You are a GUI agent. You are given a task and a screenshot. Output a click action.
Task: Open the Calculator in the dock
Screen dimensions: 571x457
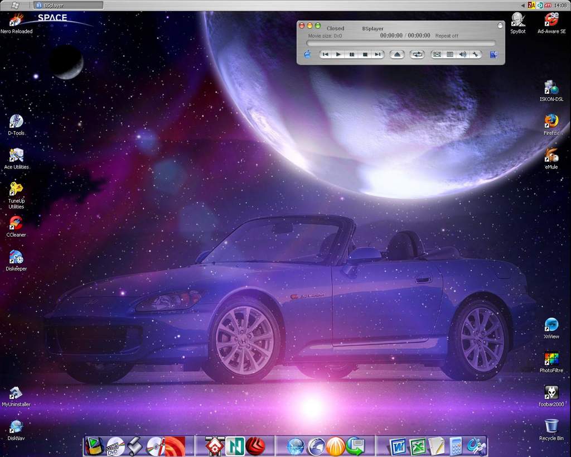[x=456, y=446]
